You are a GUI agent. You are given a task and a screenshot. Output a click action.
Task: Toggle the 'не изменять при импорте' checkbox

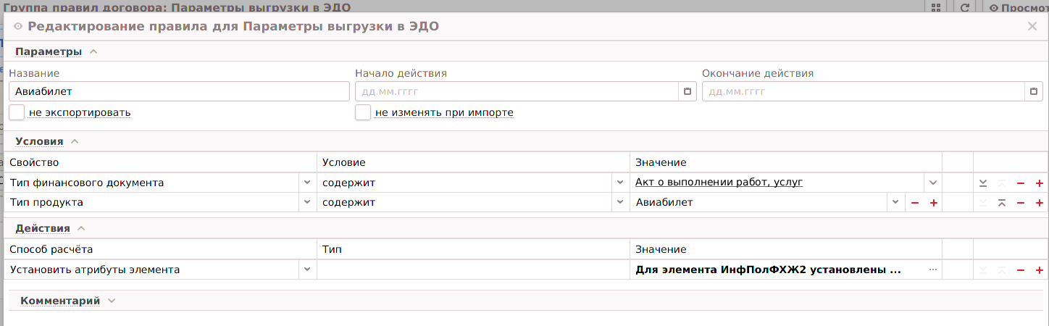tap(363, 113)
